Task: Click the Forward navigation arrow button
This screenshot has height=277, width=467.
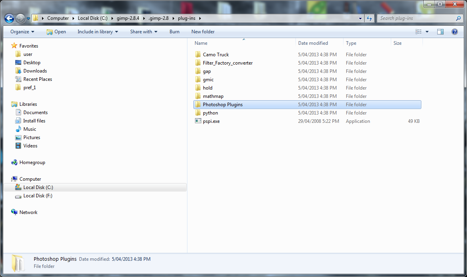Action: click(x=20, y=18)
